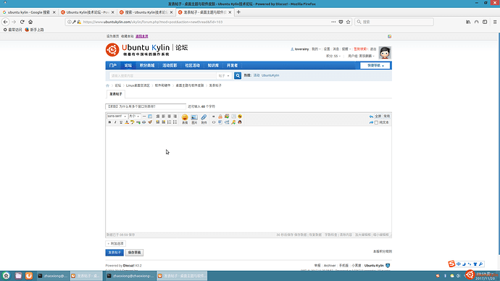Click inside the post body editor area
This screenshot has height=281, width=500.
(x=249, y=178)
